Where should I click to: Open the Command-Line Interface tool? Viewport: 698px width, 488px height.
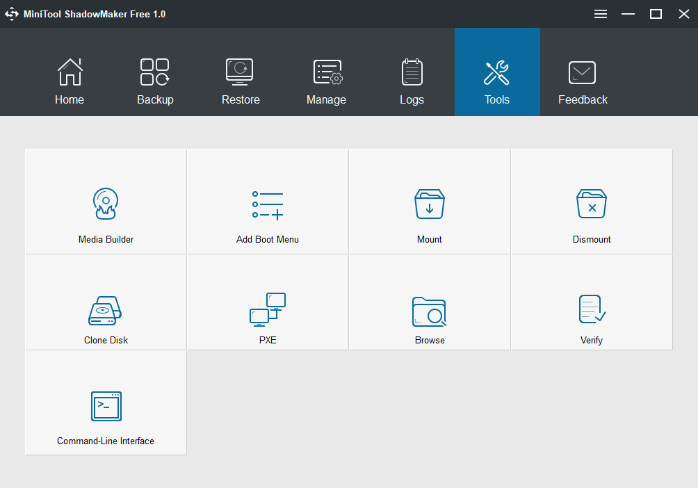[106, 403]
